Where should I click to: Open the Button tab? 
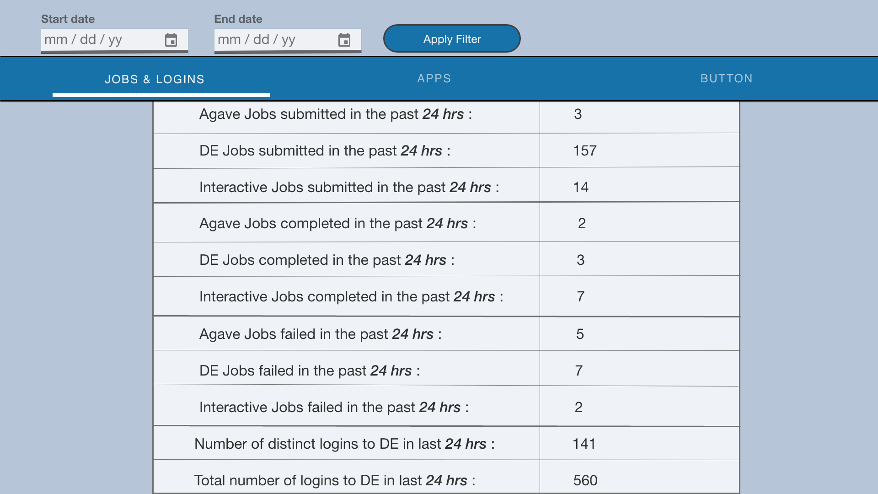coord(726,79)
